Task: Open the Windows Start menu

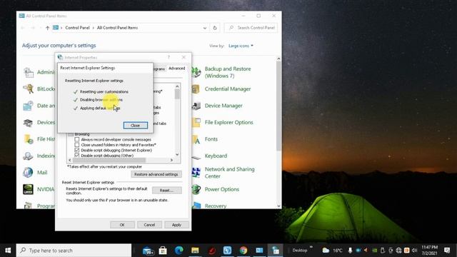Action: (x=8, y=251)
